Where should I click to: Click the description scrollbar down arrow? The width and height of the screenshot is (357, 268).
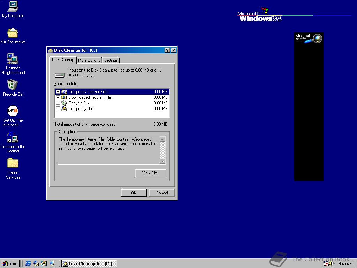(162, 161)
